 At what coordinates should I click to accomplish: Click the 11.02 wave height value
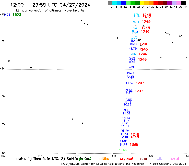coord(126,113)
